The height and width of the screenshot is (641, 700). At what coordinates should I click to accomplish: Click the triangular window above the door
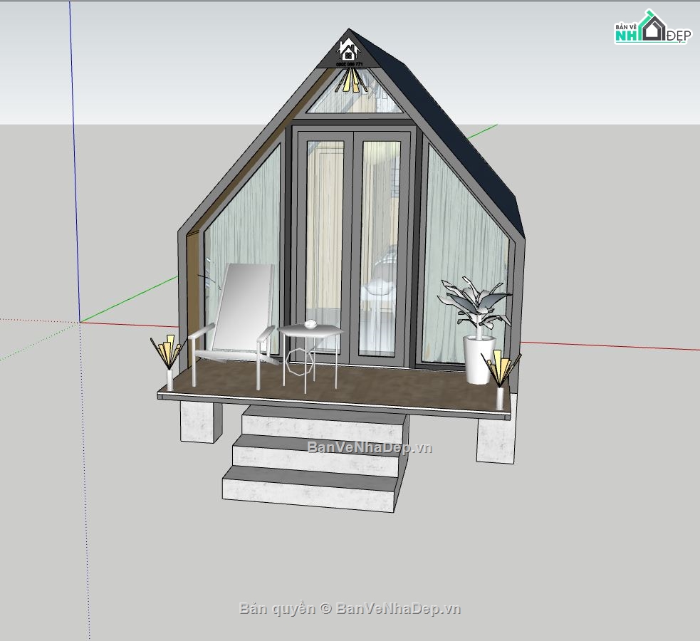pyautogui.click(x=353, y=100)
